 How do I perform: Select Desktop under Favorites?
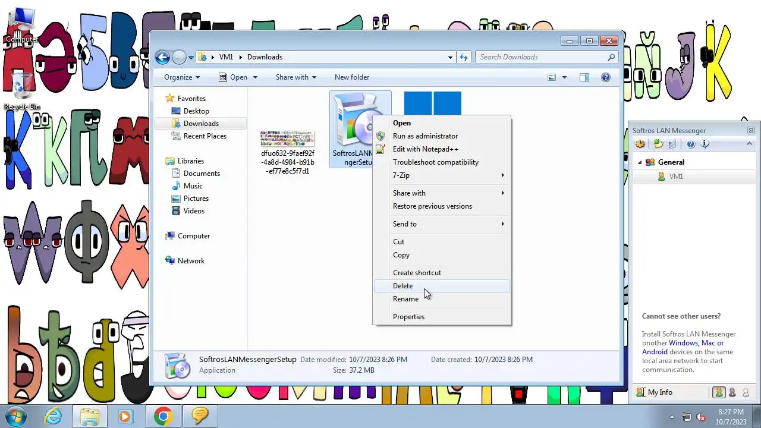point(196,111)
